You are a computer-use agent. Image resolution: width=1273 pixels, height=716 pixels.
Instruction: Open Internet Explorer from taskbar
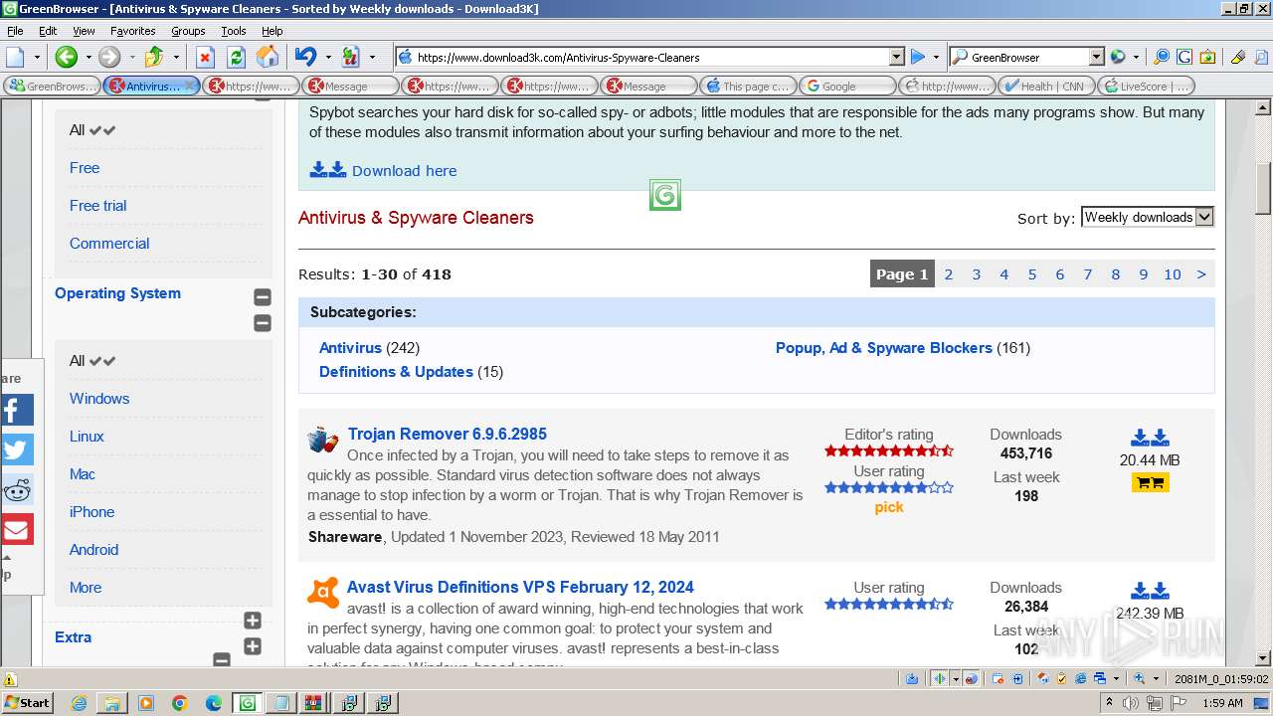(x=80, y=703)
